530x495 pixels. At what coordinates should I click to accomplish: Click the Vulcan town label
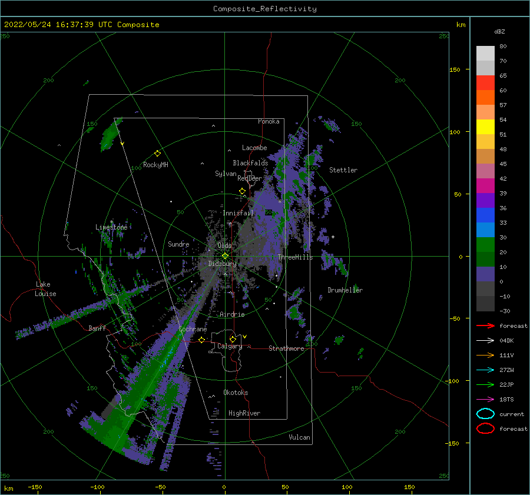coord(300,437)
